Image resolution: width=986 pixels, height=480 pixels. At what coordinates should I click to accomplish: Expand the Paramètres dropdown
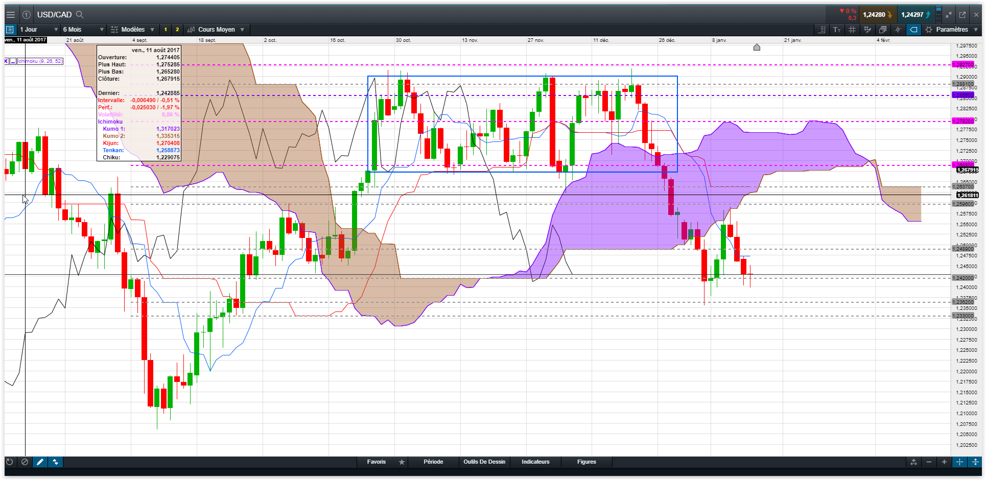[952, 30]
